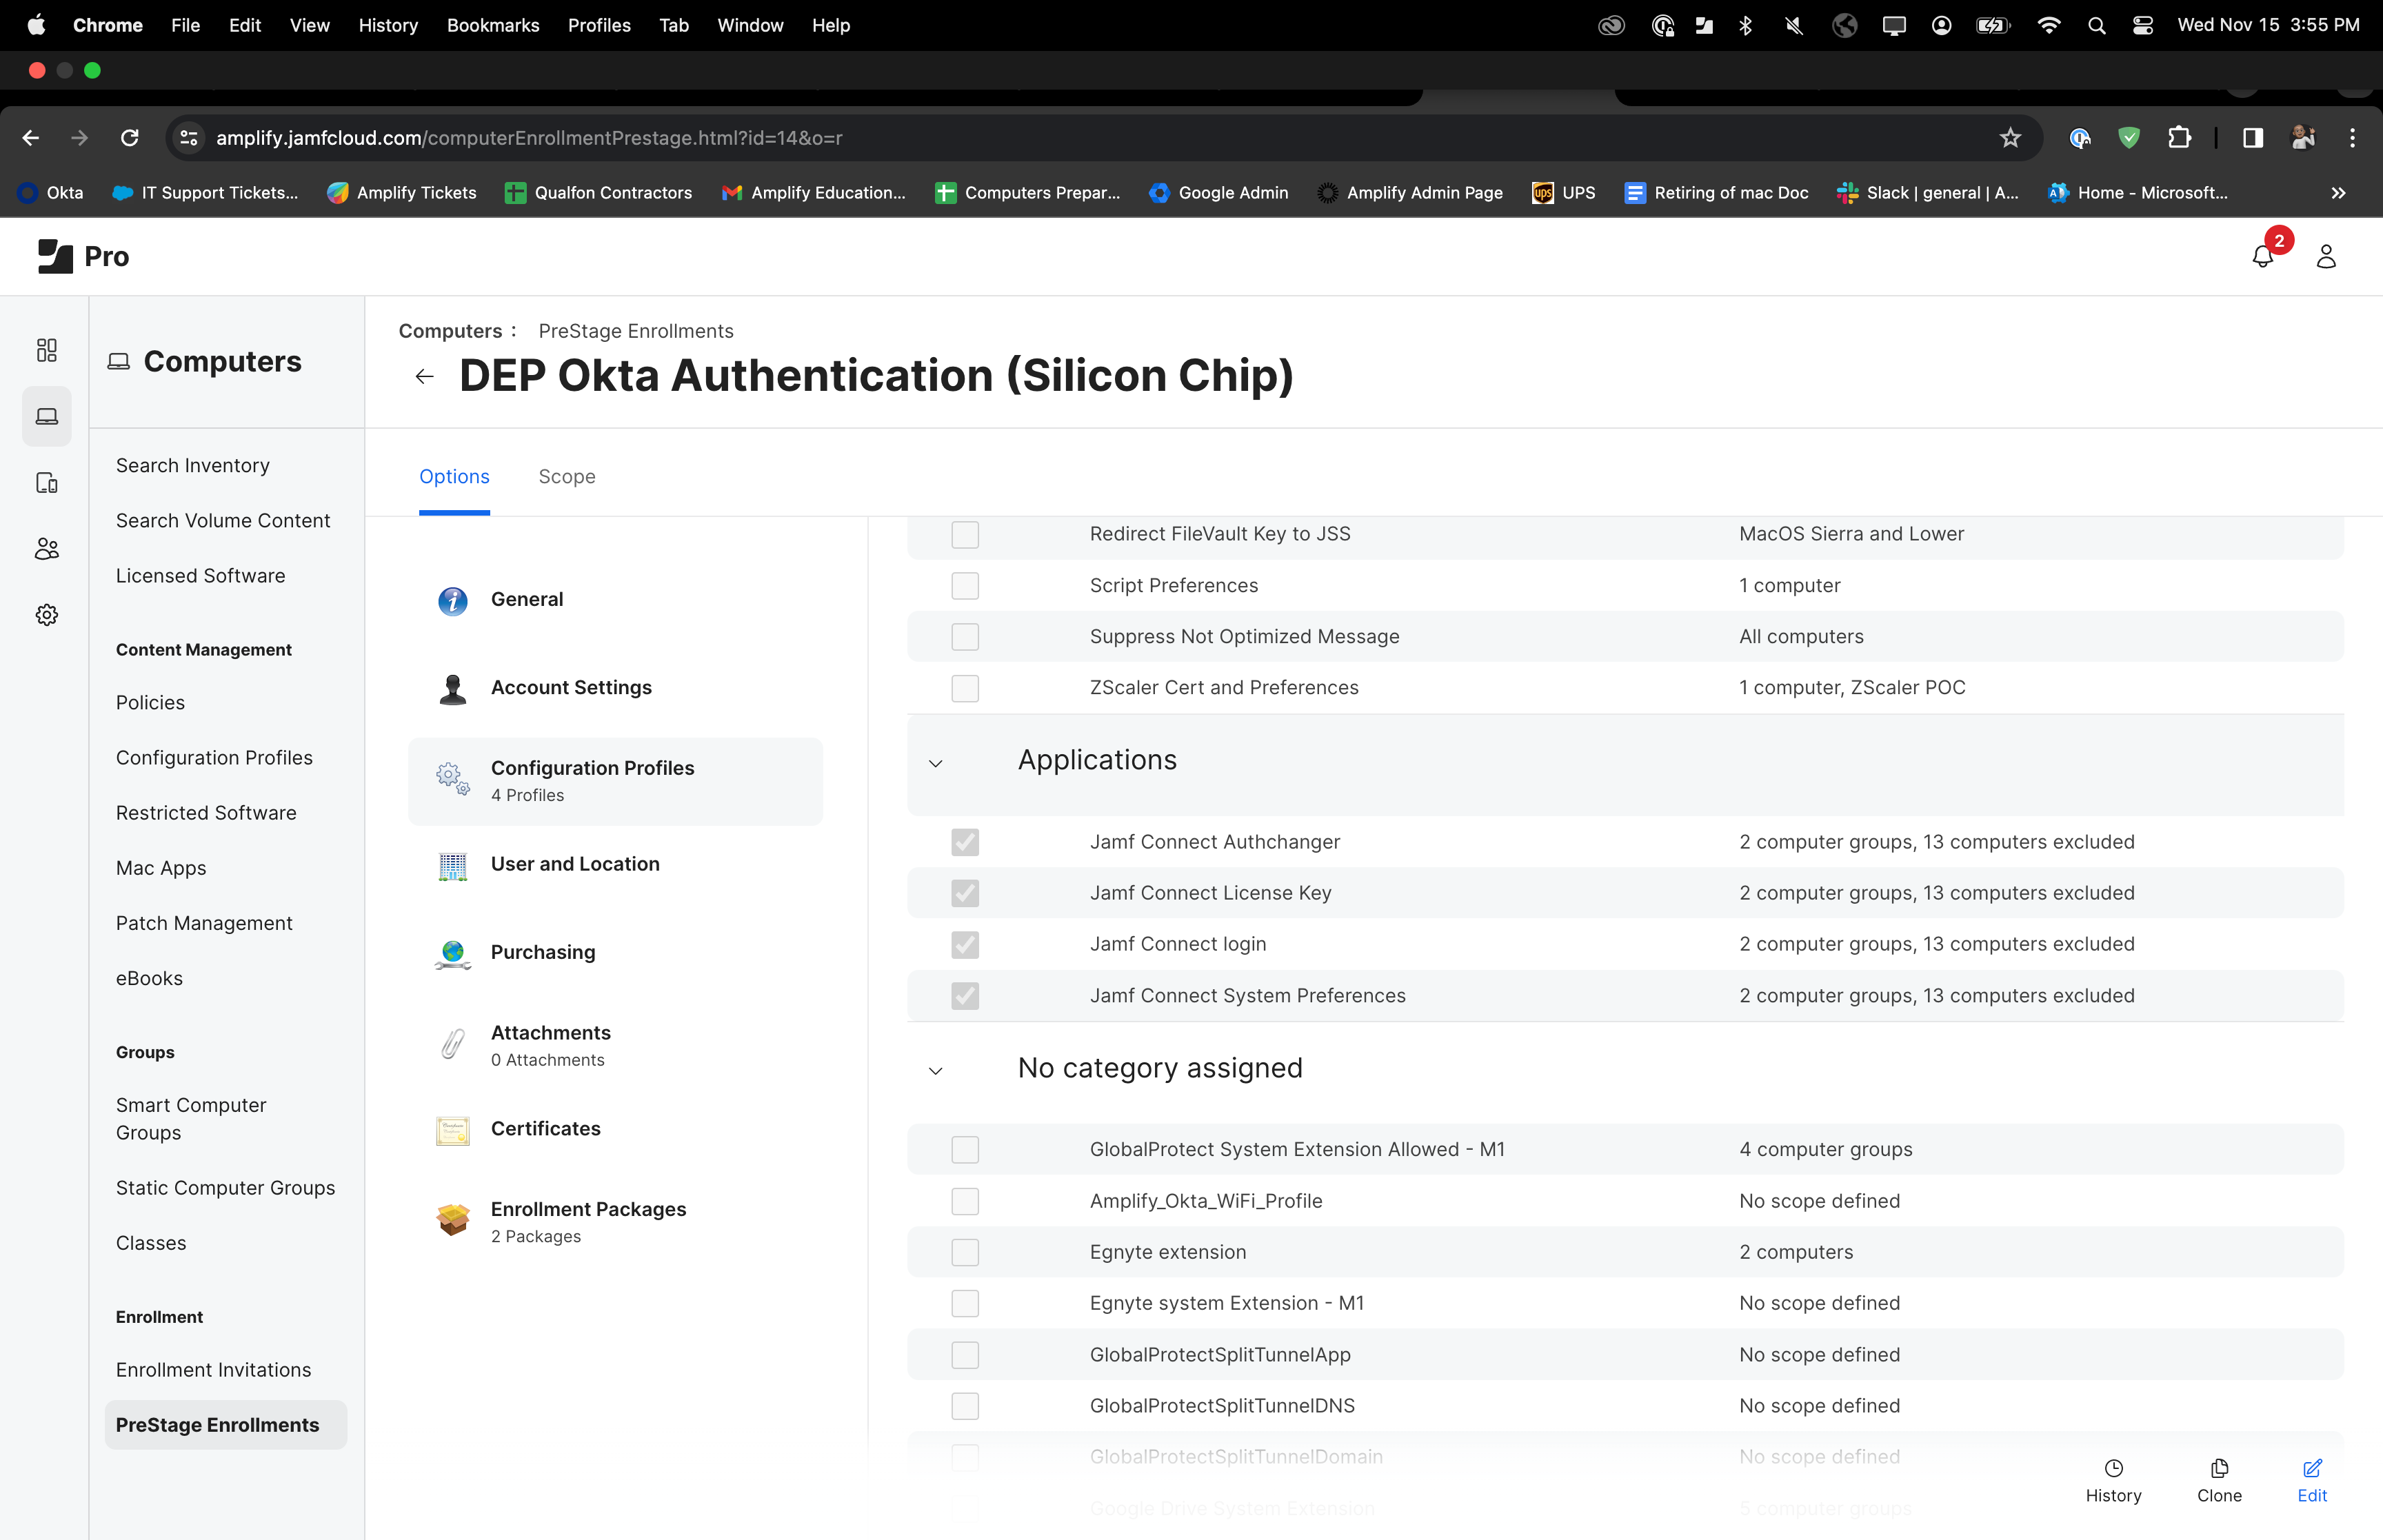Open Patch Management in sidebar
This screenshot has height=1540, width=2383.
[204, 923]
